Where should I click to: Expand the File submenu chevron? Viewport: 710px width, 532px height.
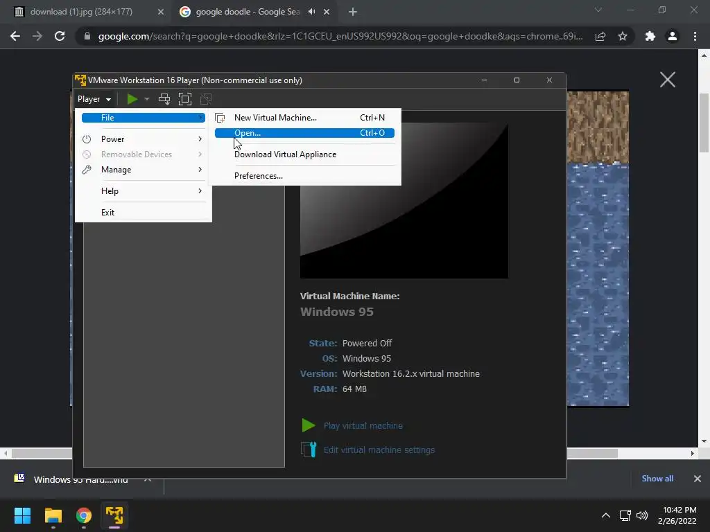200,118
